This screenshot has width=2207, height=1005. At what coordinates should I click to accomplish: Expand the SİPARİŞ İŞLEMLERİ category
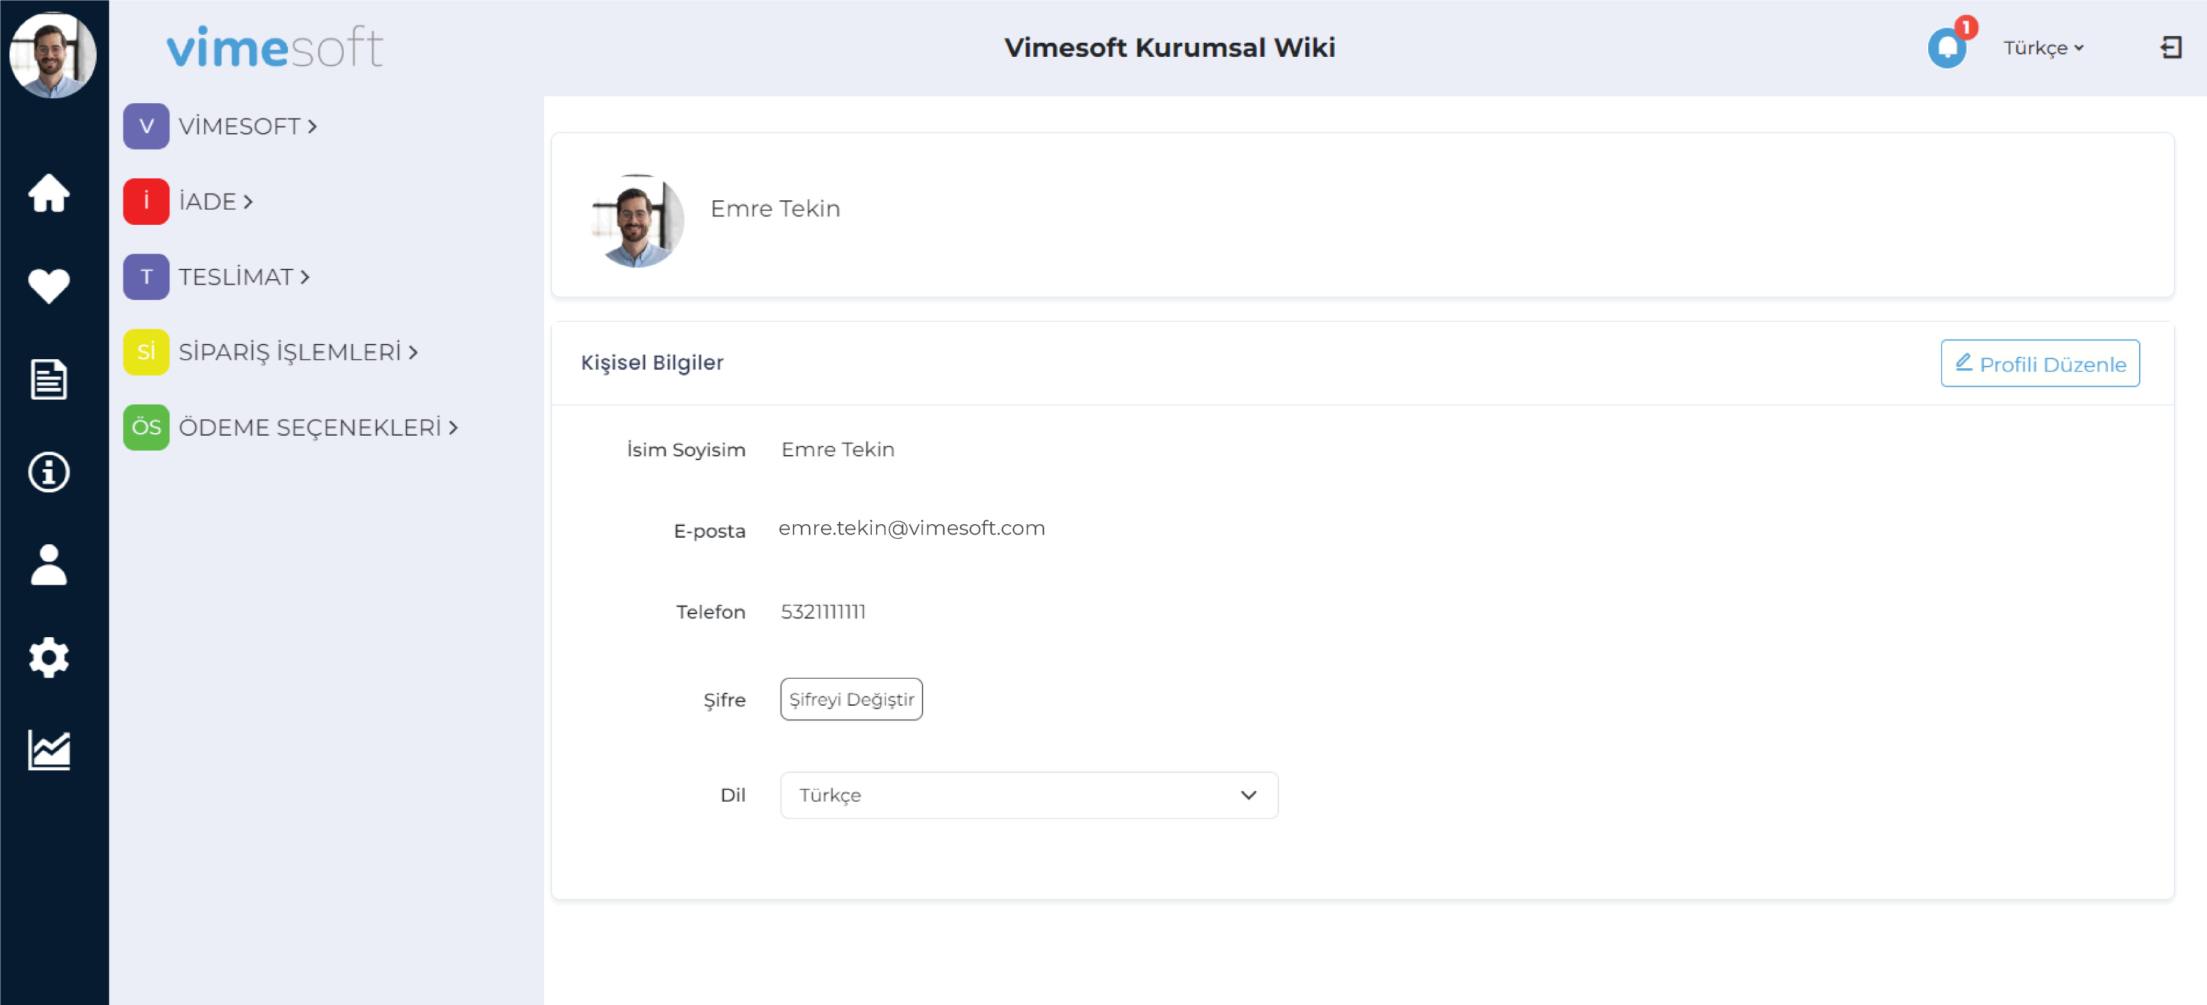(298, 352)
